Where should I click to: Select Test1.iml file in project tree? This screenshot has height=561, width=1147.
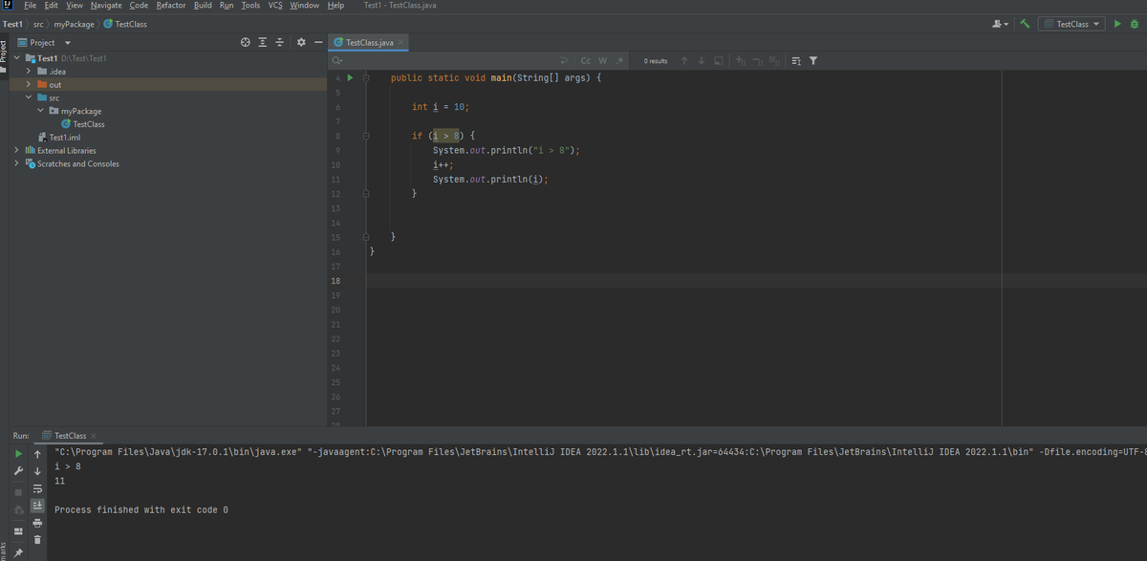(x=64, y=137)
